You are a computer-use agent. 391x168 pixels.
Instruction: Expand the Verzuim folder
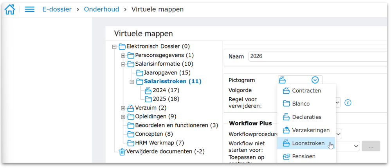(x=123, y=108)
